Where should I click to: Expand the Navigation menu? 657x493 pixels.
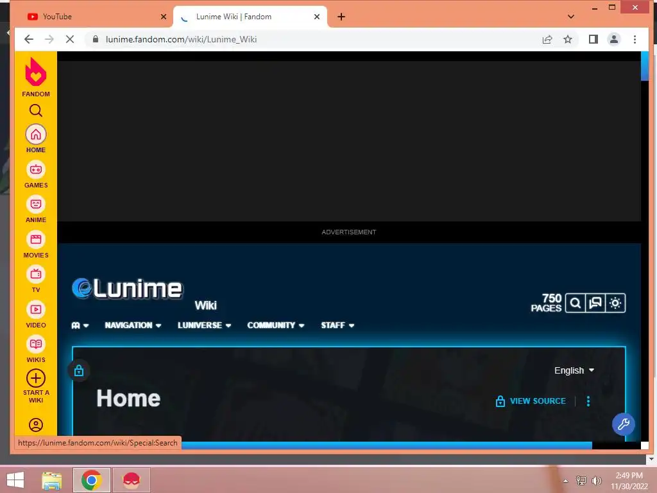click(x=133, y=325)
